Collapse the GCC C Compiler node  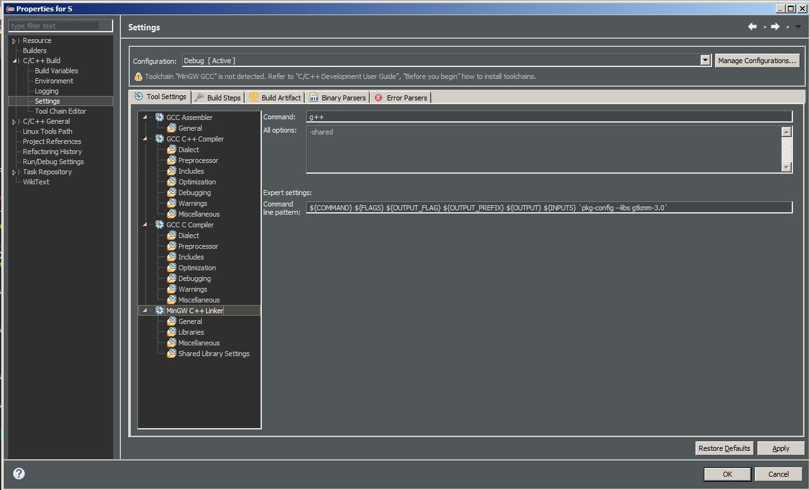145,225
